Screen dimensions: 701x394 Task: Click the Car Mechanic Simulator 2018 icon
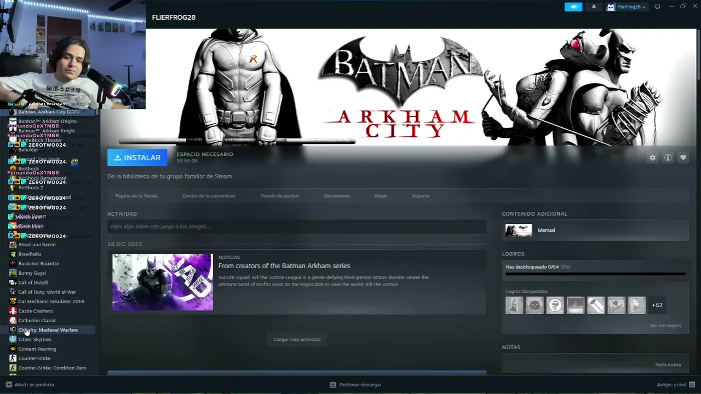[13, 302]
